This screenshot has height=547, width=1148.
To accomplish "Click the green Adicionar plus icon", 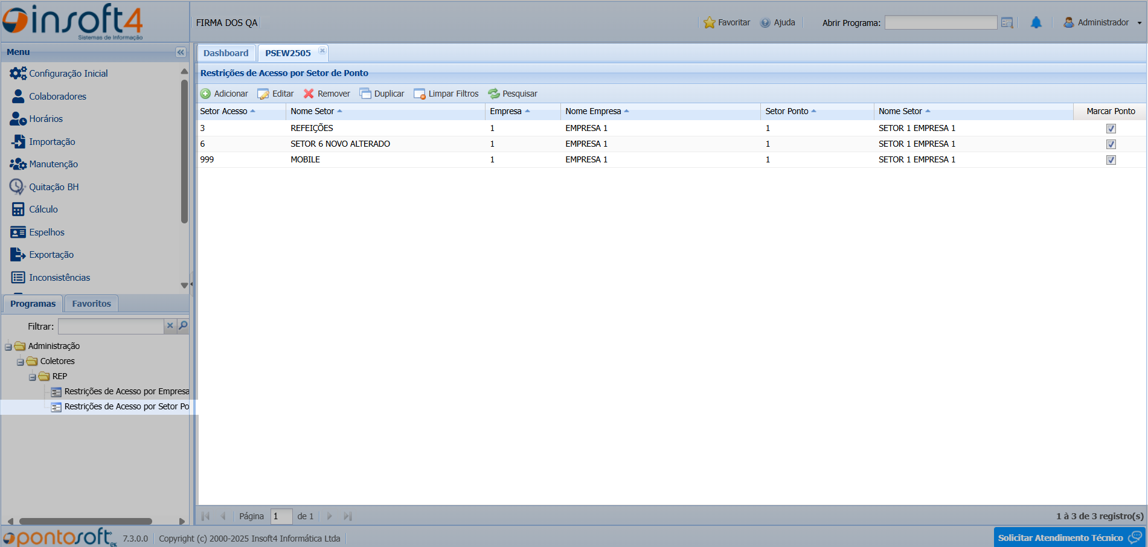I will 205,94.
